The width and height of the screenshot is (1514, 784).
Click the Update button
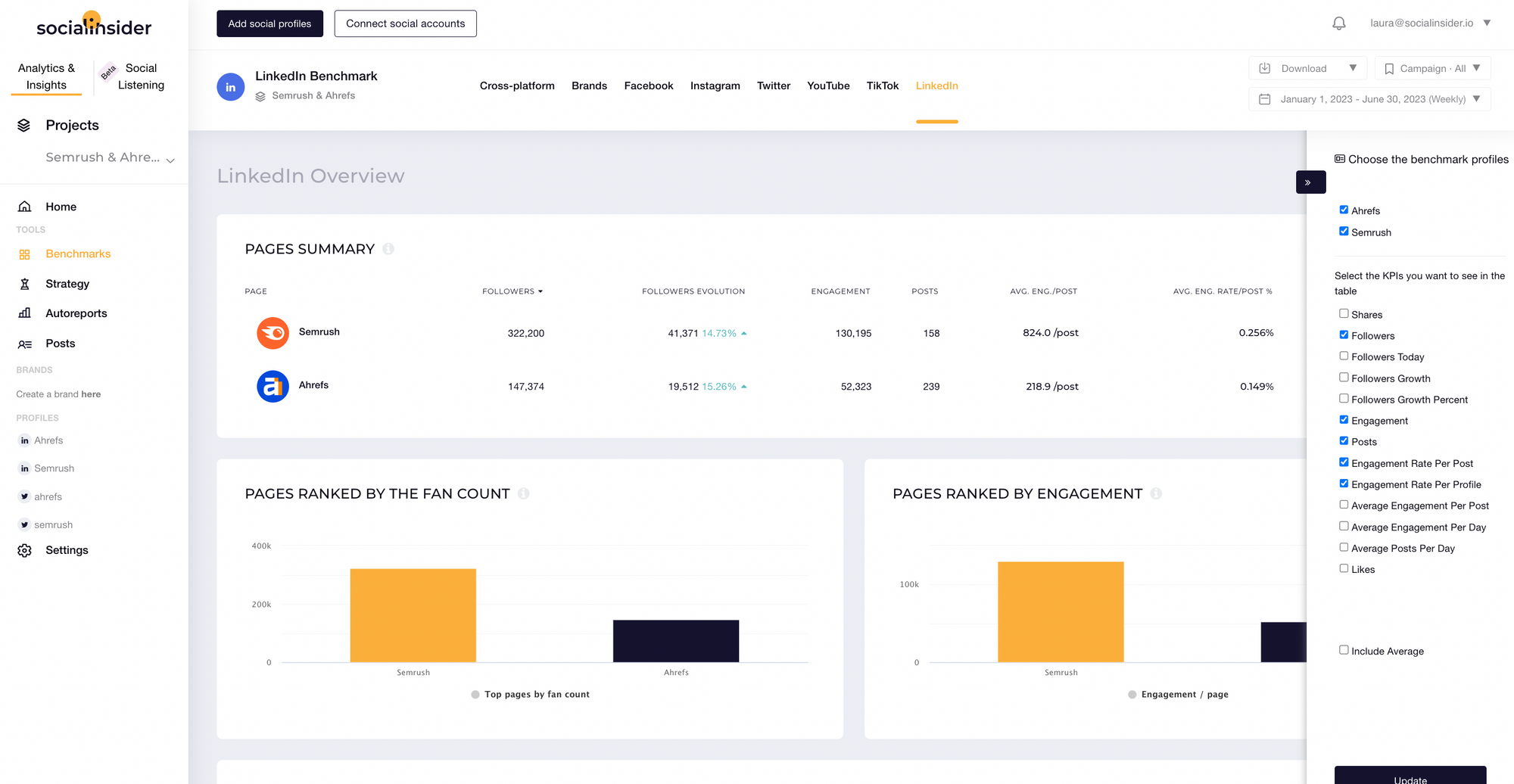click(1410, 776)
